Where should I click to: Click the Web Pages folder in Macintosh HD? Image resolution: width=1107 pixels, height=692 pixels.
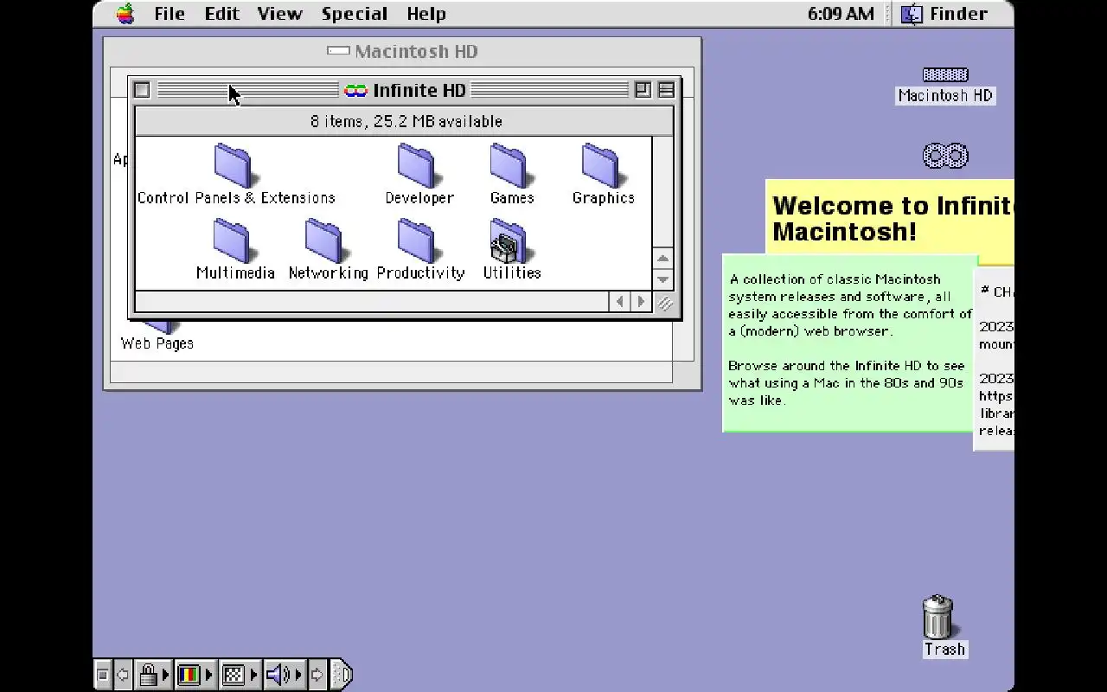157,326
